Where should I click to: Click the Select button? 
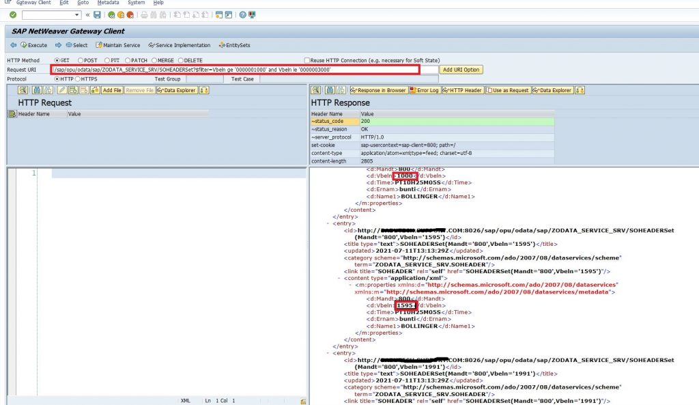coord(76,45)
